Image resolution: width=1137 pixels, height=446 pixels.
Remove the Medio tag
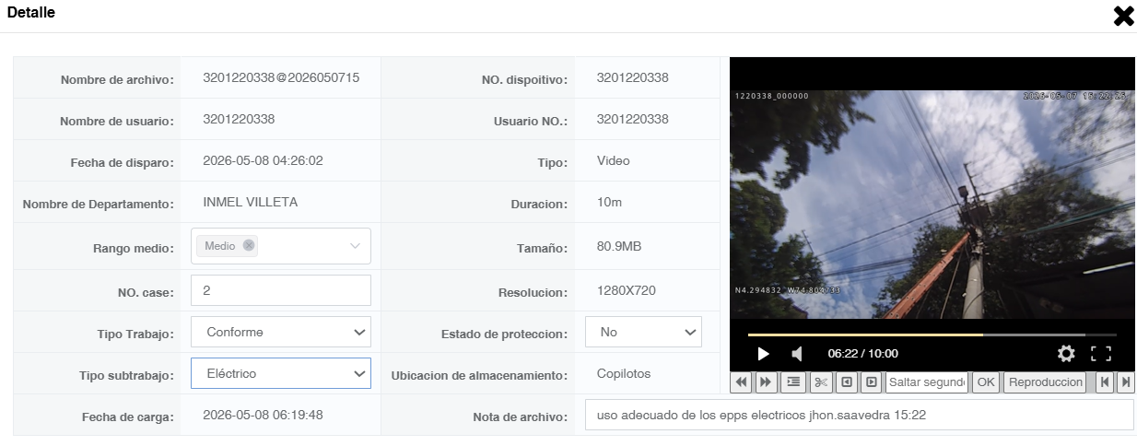point(249,246)
